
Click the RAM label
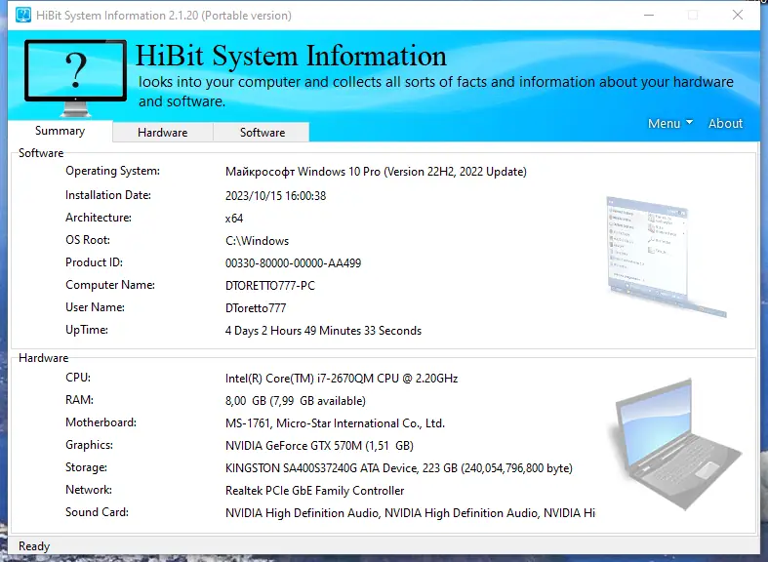(x=79, y=400)
